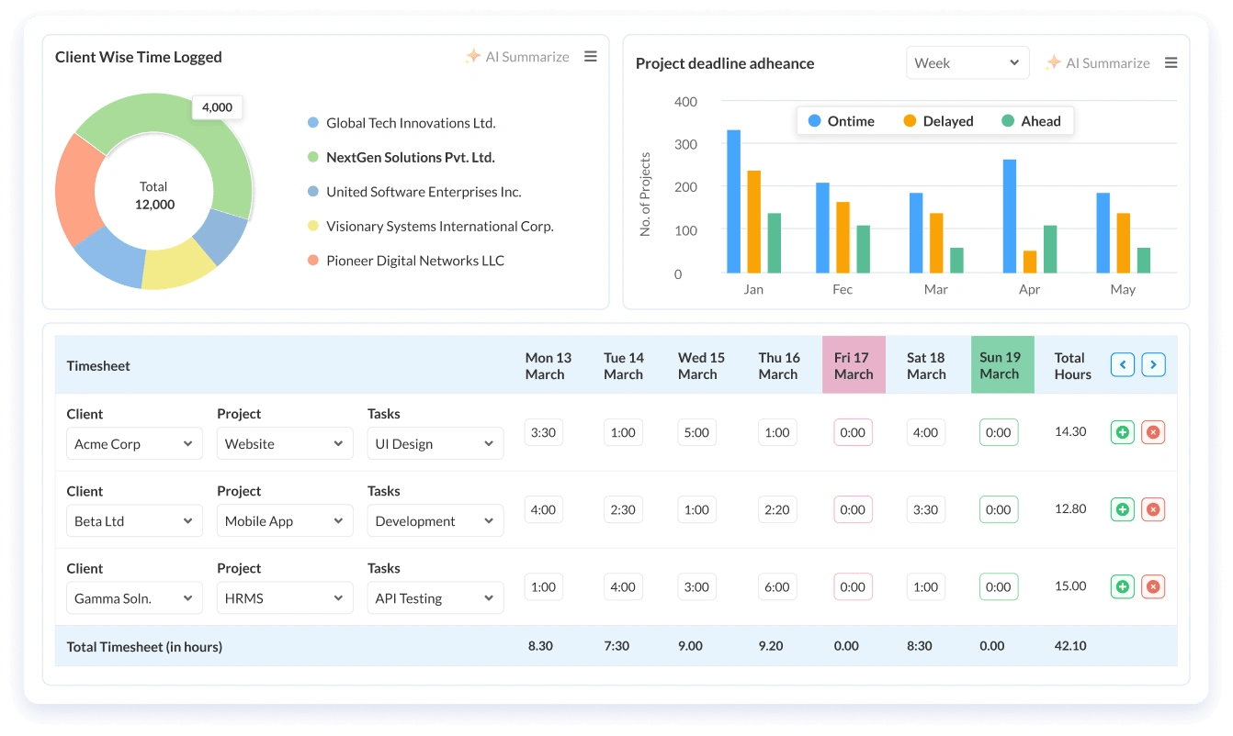
Task: Add row using green plus on Gamma Soln.
Action: [1123, 586]
